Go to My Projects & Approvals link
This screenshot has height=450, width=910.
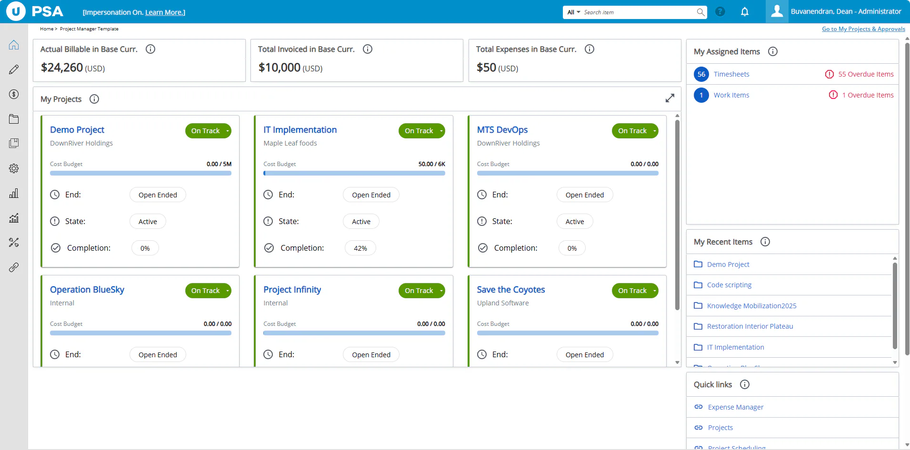863,29
